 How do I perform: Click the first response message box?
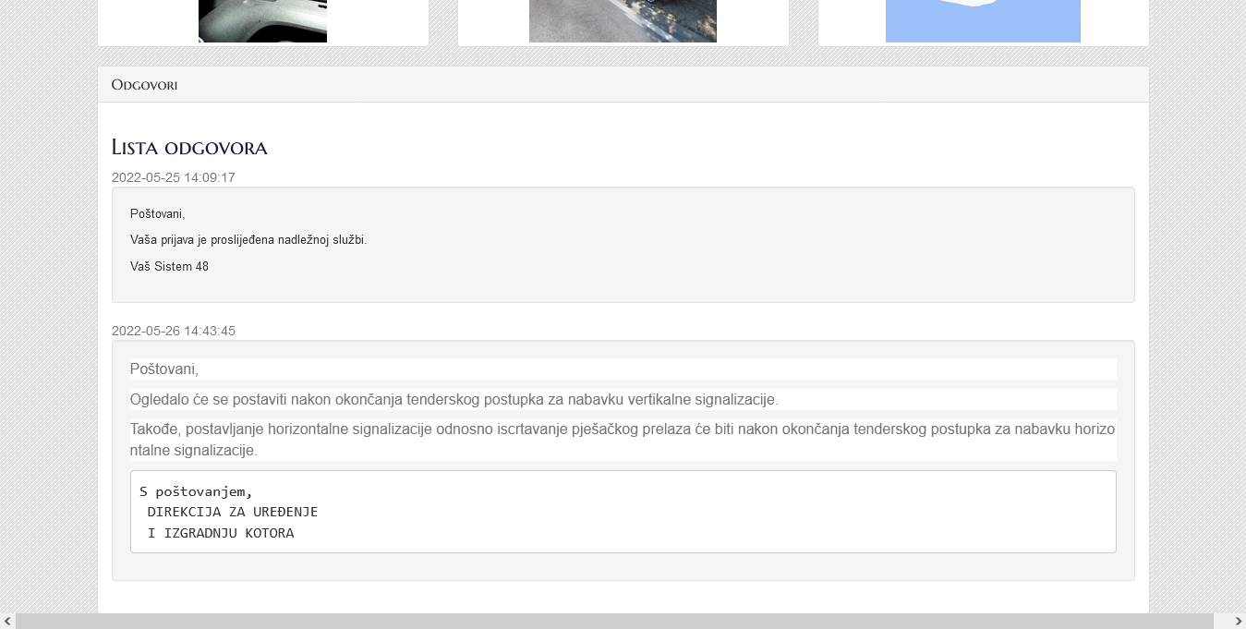[623, 245]
